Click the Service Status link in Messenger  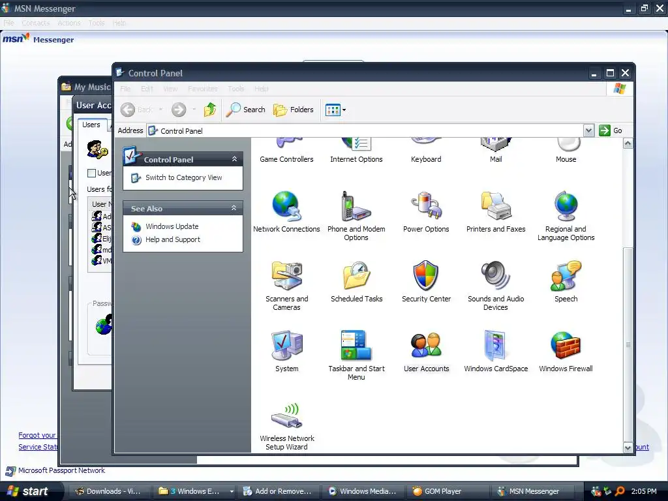(37, 447)
